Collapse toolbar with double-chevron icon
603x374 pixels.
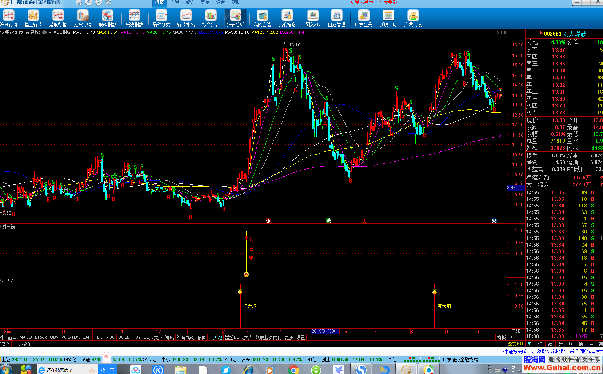(x=108, y=2)
